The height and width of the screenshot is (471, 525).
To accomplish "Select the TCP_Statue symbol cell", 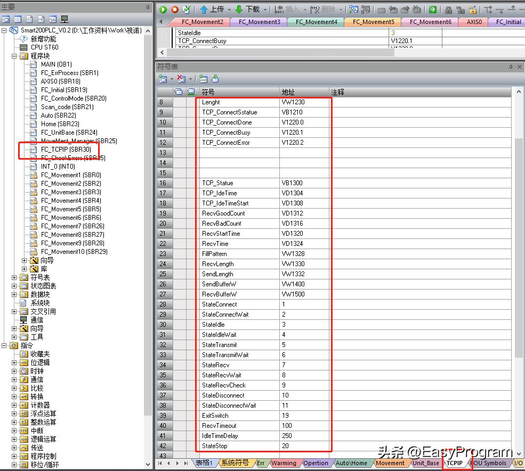I will 218,183.
